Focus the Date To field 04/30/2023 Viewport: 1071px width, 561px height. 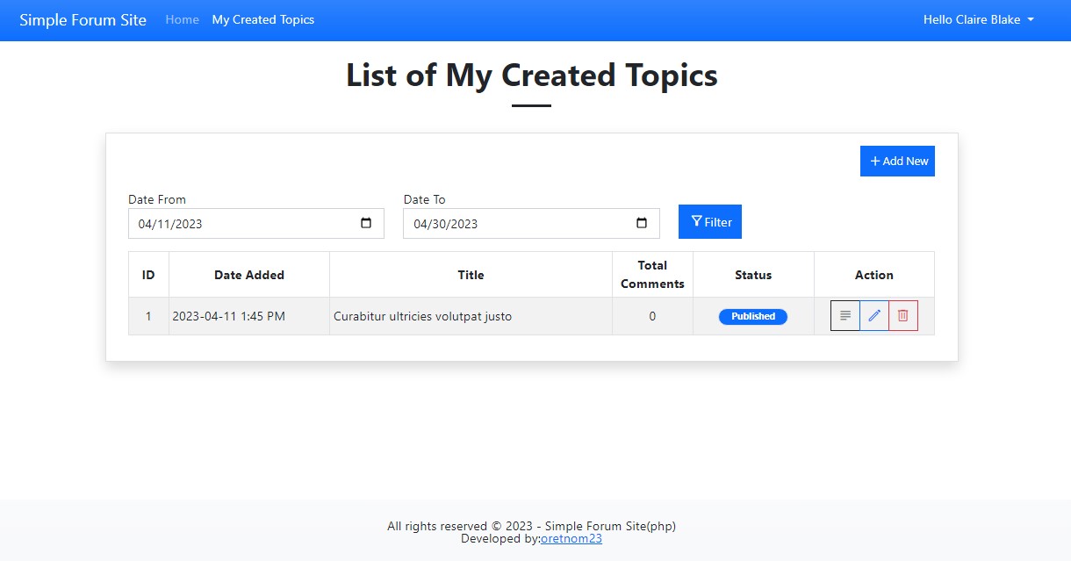(x=531, y=223)
